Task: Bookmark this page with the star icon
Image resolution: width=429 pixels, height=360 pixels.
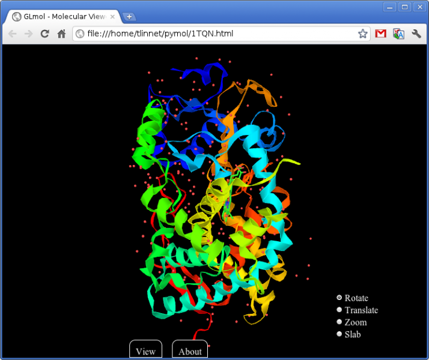Action: [362, 34]
